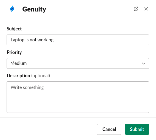Place the cursor after "Laptop is not working."
Screen dimensions: 156x140
pyautogui.click(x=55, y=40)
